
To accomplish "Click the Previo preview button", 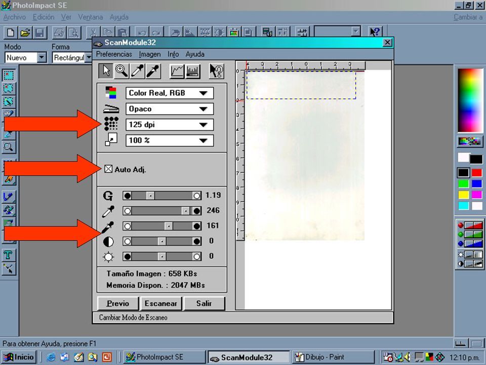I will tap(118, 304).
